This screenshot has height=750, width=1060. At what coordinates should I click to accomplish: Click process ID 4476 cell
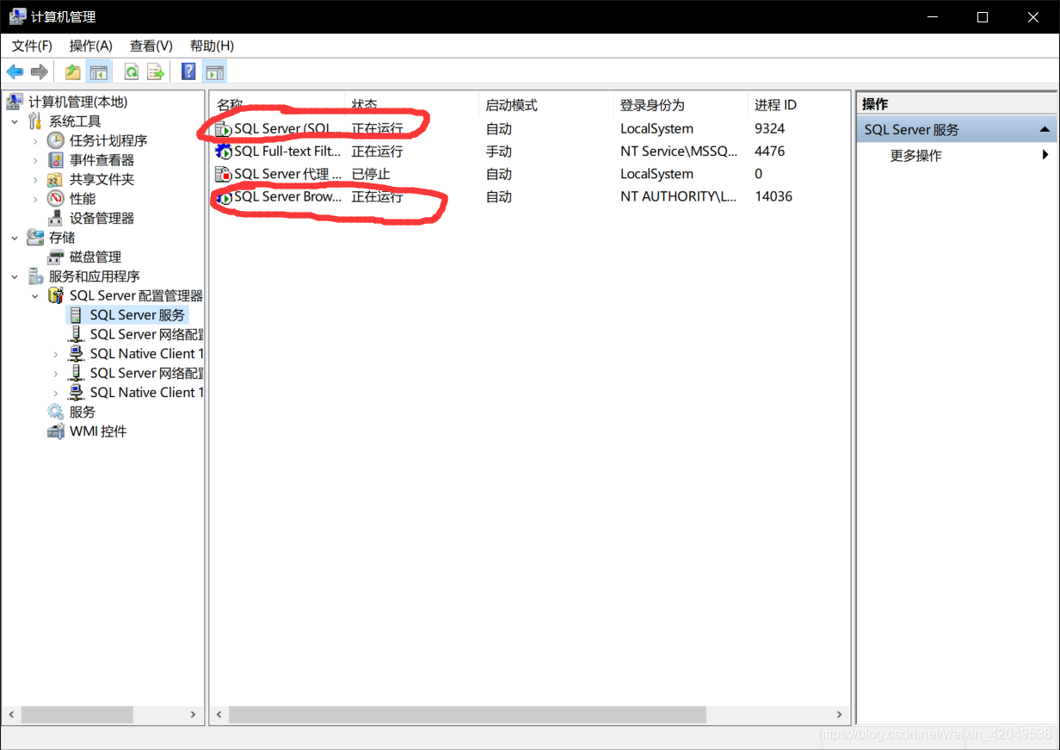pyautogui.click(x=769, y=151)
